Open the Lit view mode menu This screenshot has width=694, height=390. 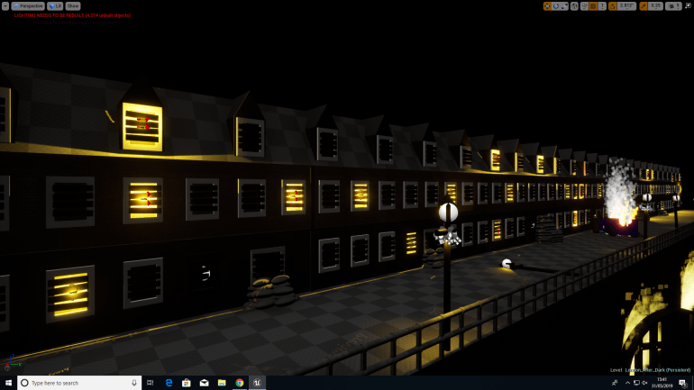(55, 6)
